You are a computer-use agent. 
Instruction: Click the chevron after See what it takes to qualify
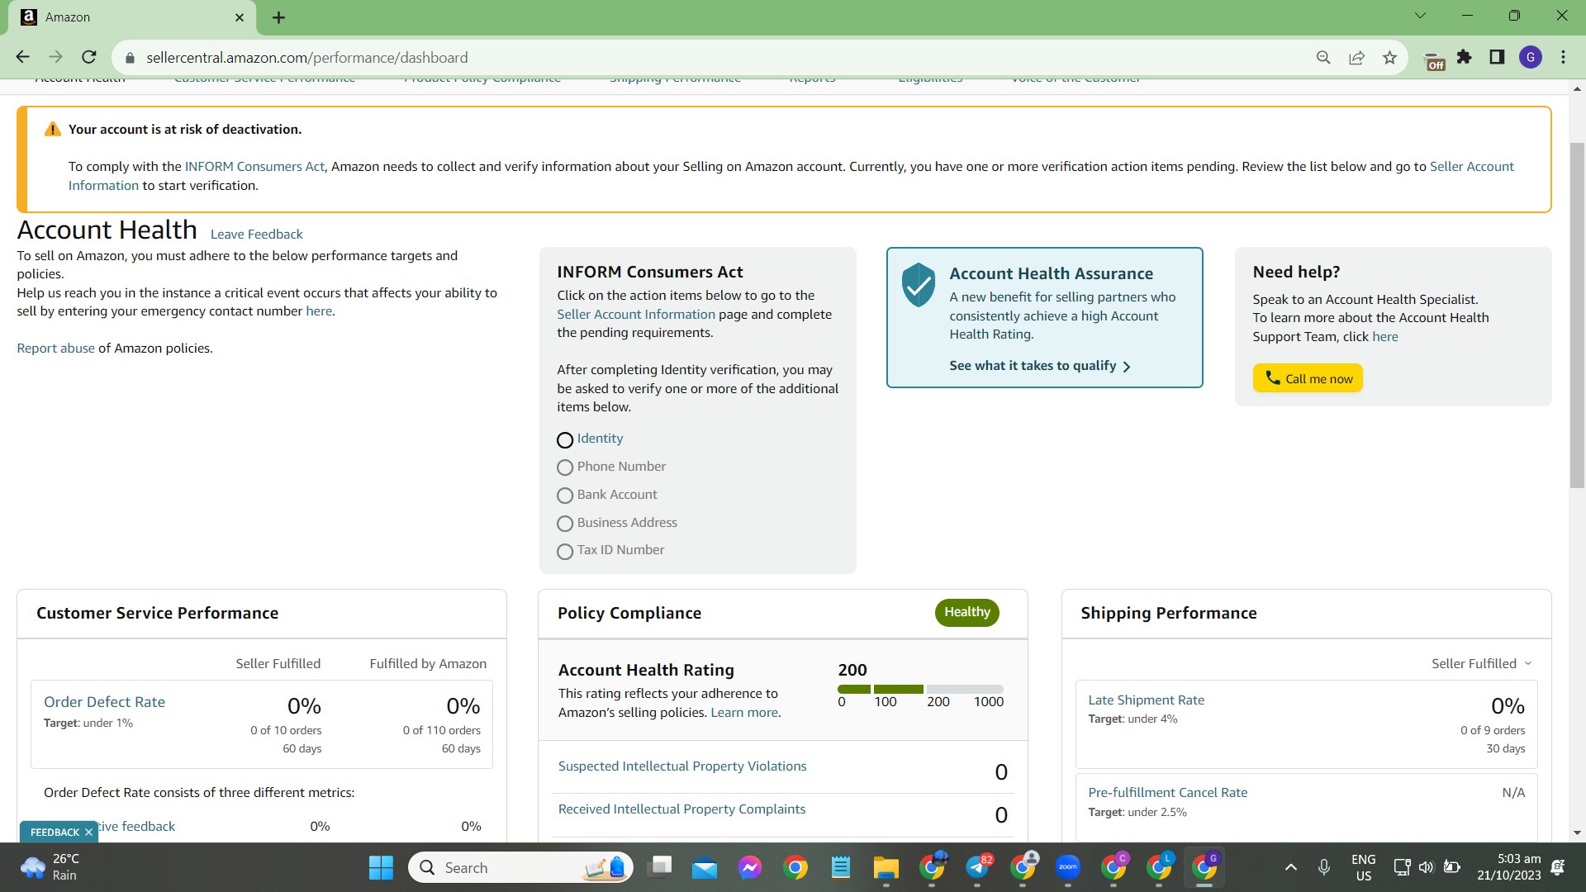pyautogui.click(x=1127, y=366)
